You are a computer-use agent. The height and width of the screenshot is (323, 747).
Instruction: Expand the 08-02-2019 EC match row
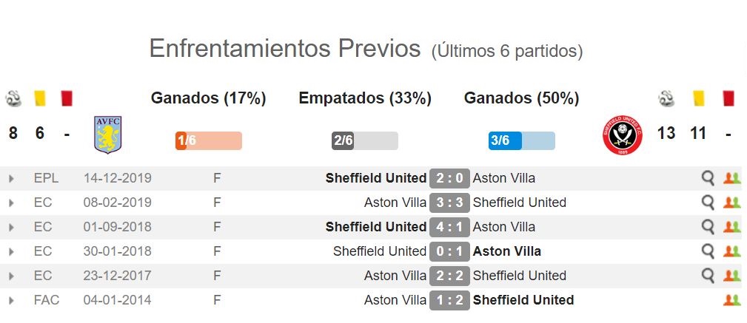click(11, 203)
